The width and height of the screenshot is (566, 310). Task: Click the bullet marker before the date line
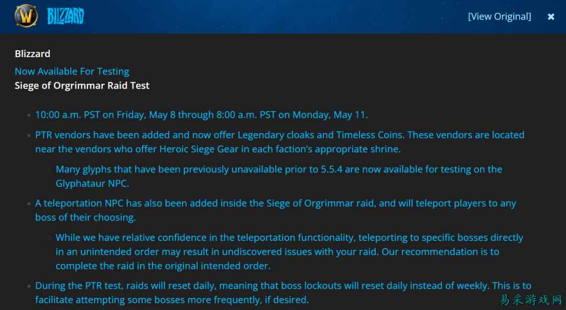coord(29,116)
